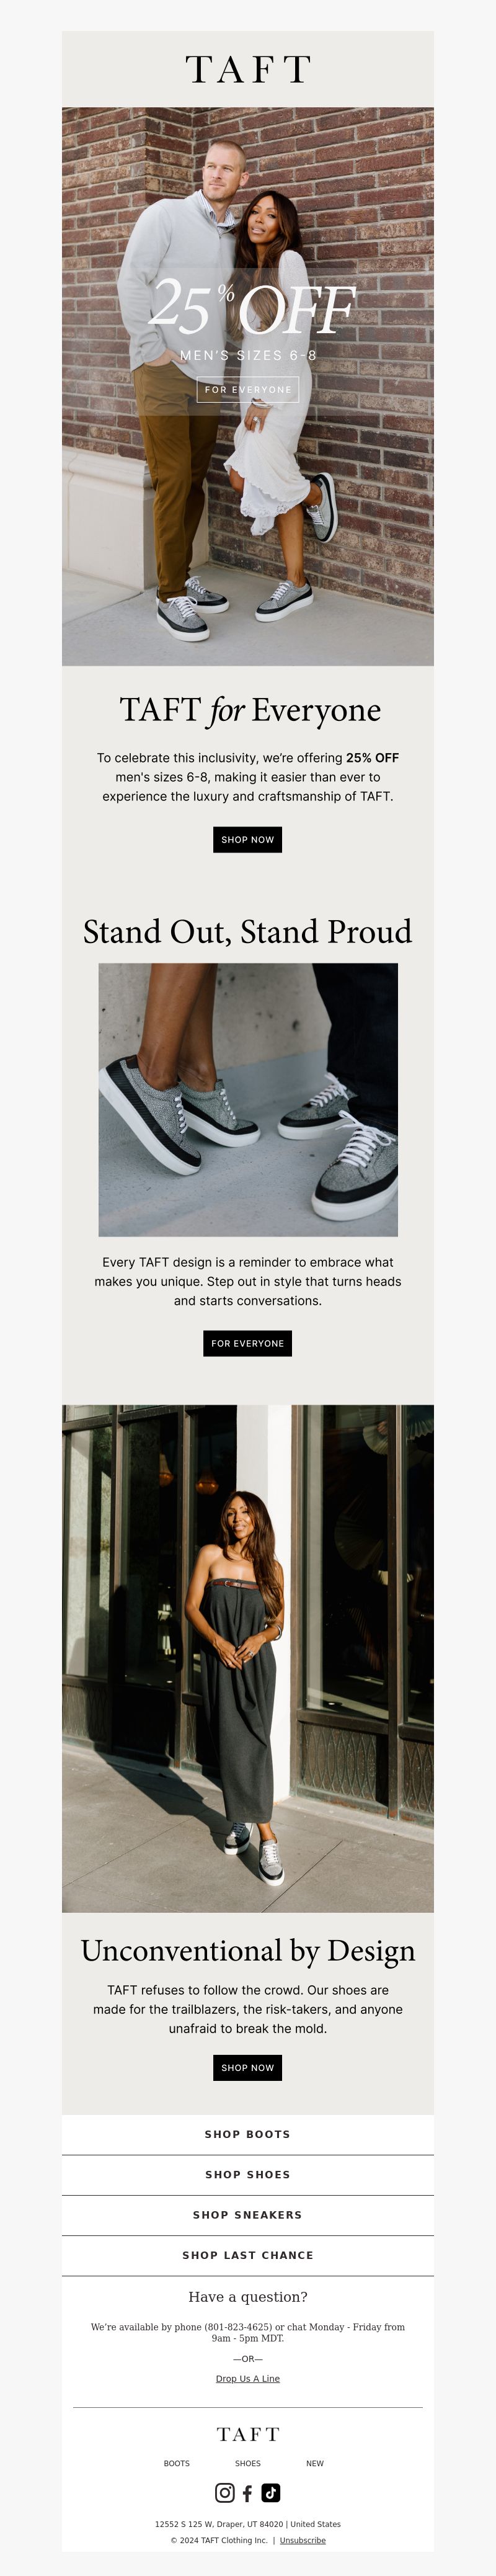496x2576 pixels.
Task: Click the sneakers close-up photo
Action: tap(248, 1099)
